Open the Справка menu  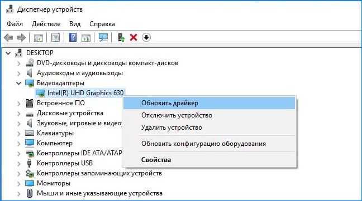click(102, 24)
